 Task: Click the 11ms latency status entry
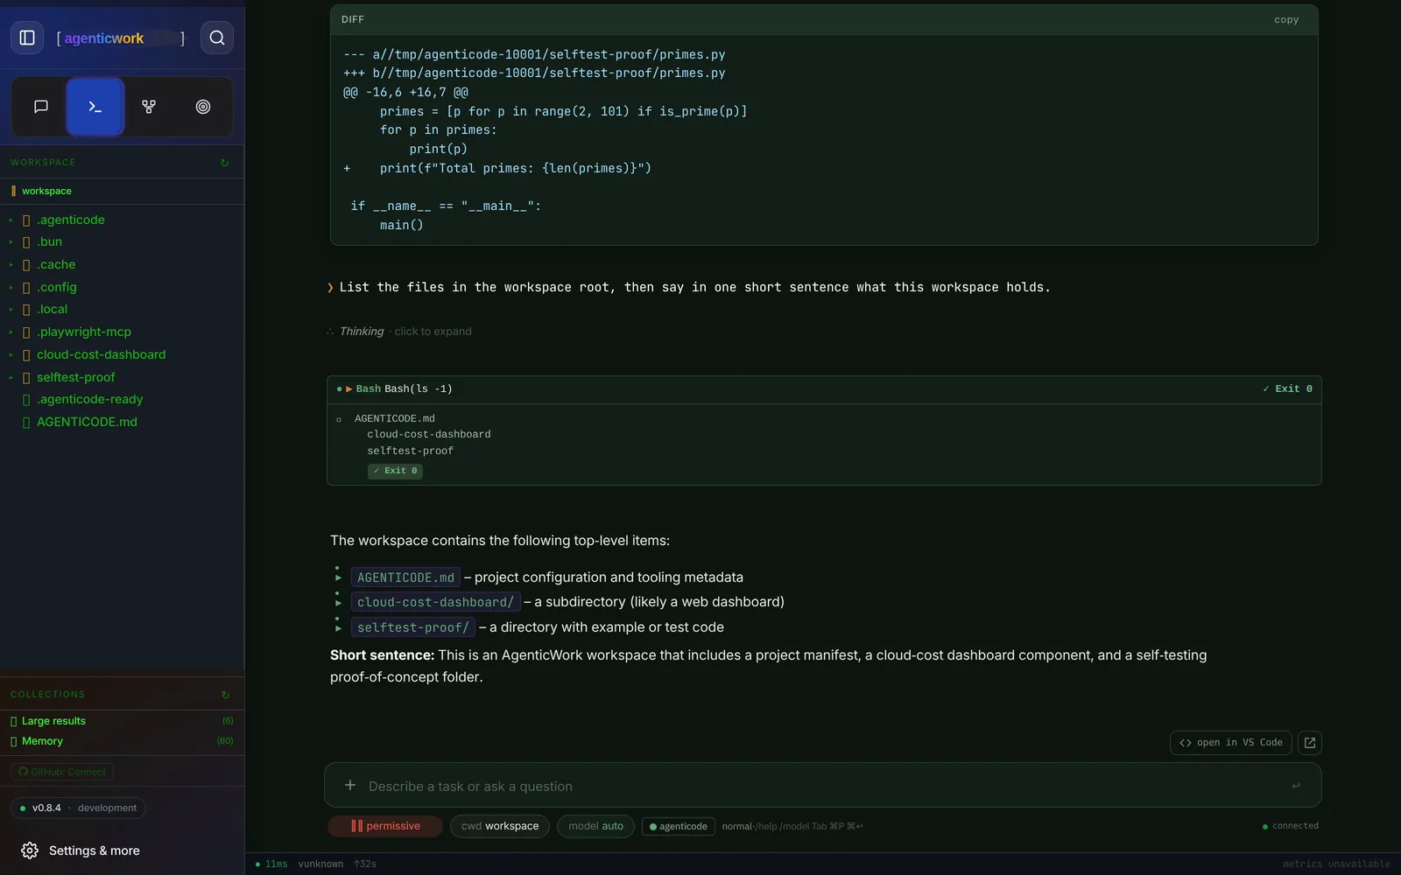click(271, 864)
